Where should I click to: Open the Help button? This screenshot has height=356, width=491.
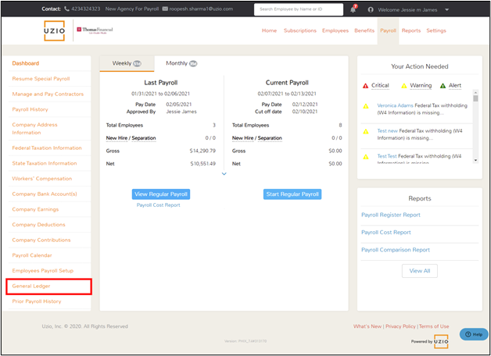click(474, 334)
